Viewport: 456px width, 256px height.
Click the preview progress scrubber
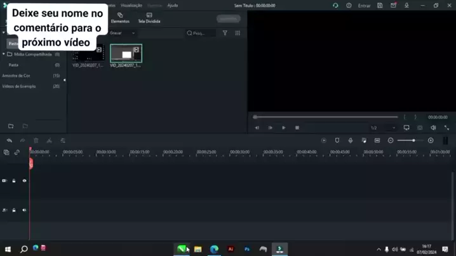[x=325, y=117]
